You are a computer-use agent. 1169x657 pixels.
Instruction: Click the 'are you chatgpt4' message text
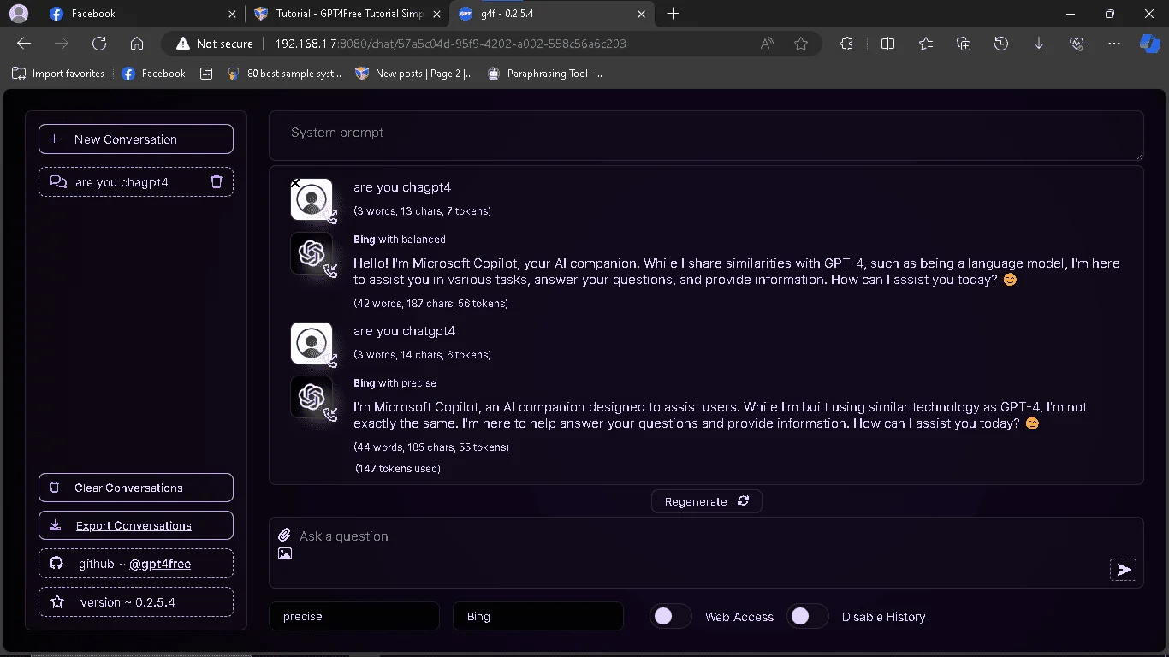pyautogui.click(x=404, y=331)
